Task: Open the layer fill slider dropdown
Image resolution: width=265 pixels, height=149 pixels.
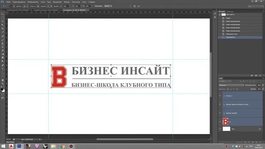Action: (263, 89)
